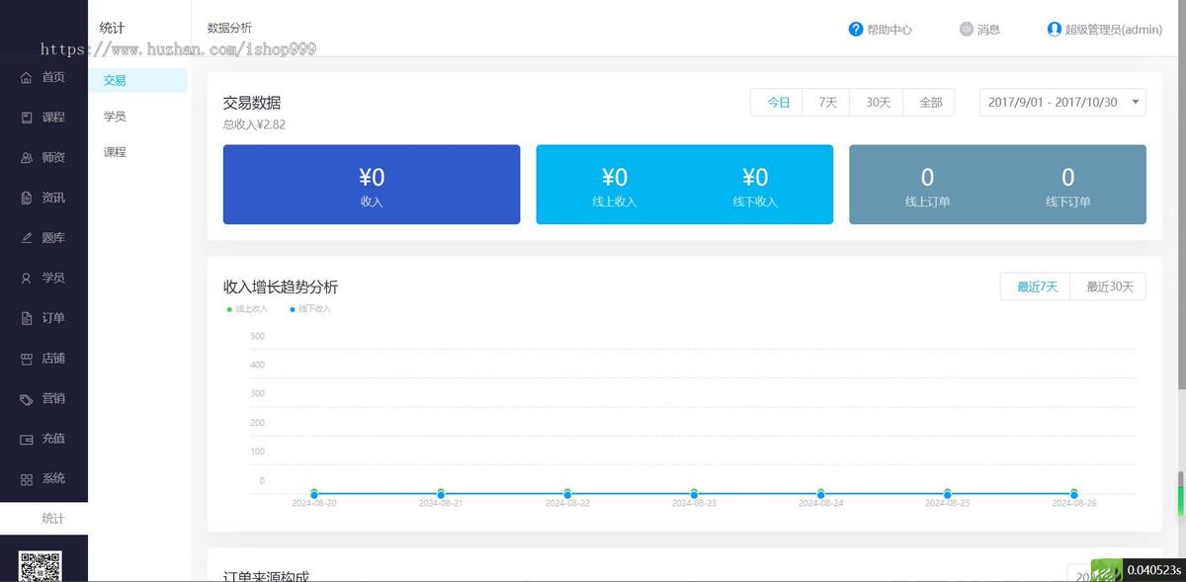
Task: Click the 2024-08-24 chart data point
Action: click(820, 493)
